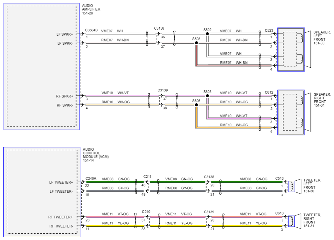The height and width of the screenshot is (240, 334).
Task: Open TWEETER, LEFT FRONT 151-30 reference
Action: pos(312,186)
